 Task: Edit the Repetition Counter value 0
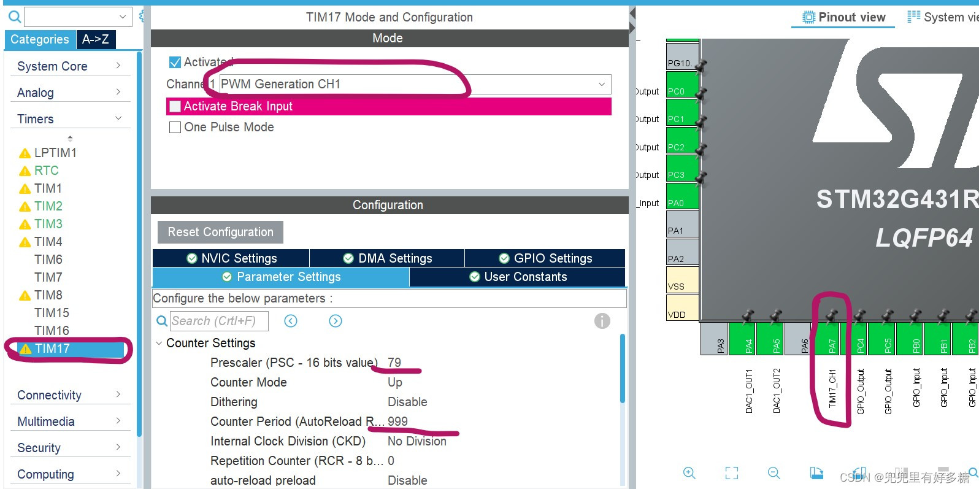pos(391,461)
